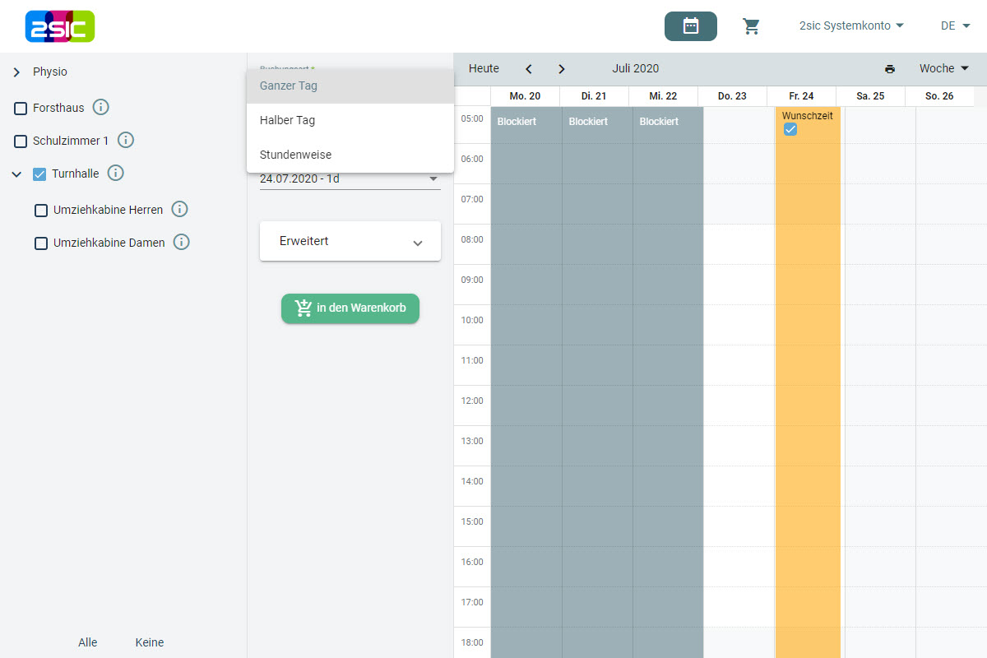Image resolution: width=987 pixels, height=658 pixels.
Task: Select Halber Tag option
Action: [x=288, y=120]
